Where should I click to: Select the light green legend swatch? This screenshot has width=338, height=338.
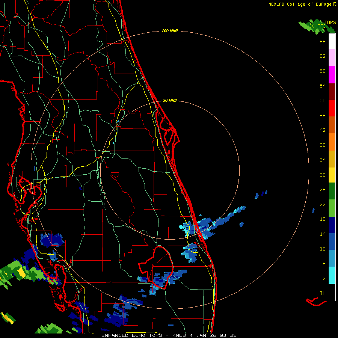coord(332,208)
